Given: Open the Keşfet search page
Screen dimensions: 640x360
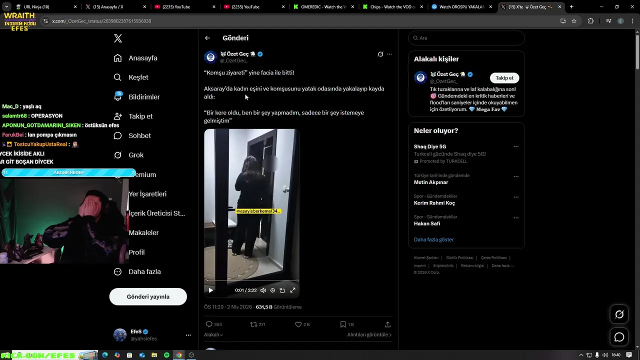Looking at the screenshot, I should click(131, 77).
